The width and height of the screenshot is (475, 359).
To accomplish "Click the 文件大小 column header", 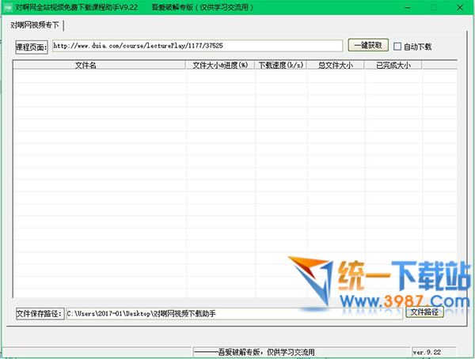I will click(203, 66).
